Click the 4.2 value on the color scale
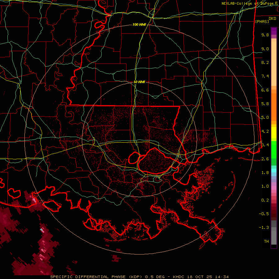279x279 pixels. coord(265,131)
